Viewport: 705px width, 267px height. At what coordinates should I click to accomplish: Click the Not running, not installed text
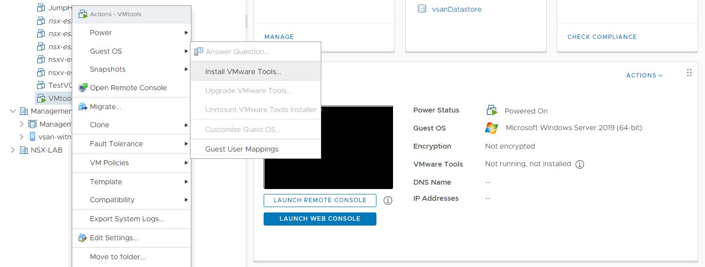pyautogui.click(x=528, y=164)
